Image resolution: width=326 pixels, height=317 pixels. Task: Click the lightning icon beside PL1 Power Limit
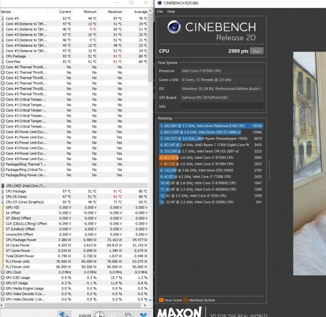pos(3,261)
